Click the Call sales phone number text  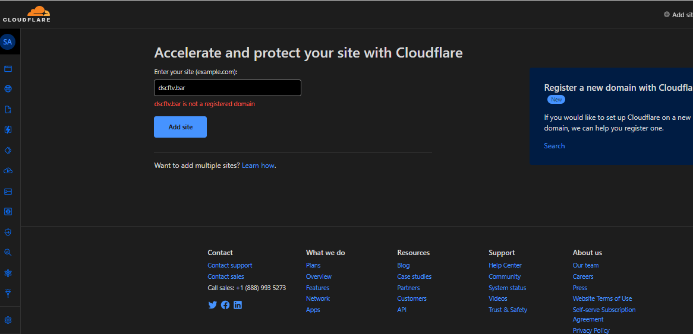247,288
